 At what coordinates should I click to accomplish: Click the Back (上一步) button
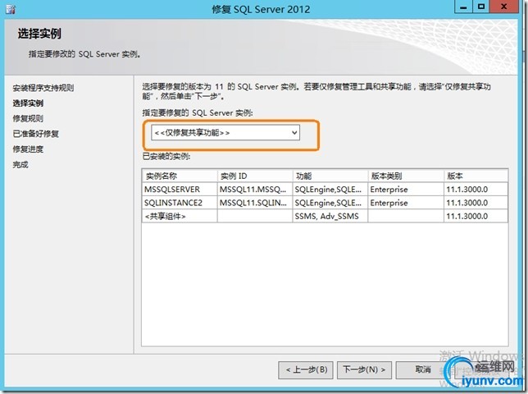(306, 369)
